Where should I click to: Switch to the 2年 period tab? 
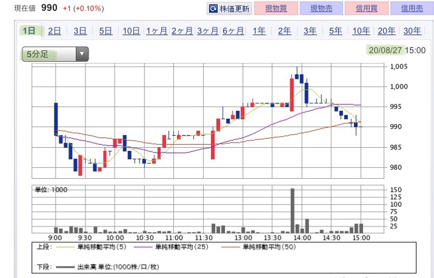(x=284, y=31)
